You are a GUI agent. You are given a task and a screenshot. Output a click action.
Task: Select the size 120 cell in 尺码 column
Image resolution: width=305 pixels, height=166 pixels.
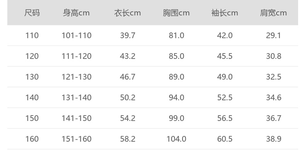click(x=32, y=56)
